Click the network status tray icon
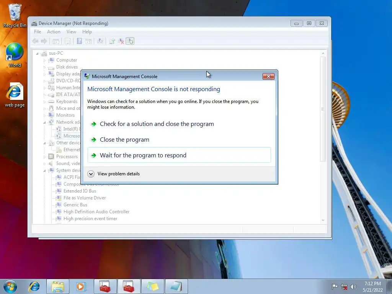The height and width of the screenshot is (294, 392). click(x=344, y=287)
